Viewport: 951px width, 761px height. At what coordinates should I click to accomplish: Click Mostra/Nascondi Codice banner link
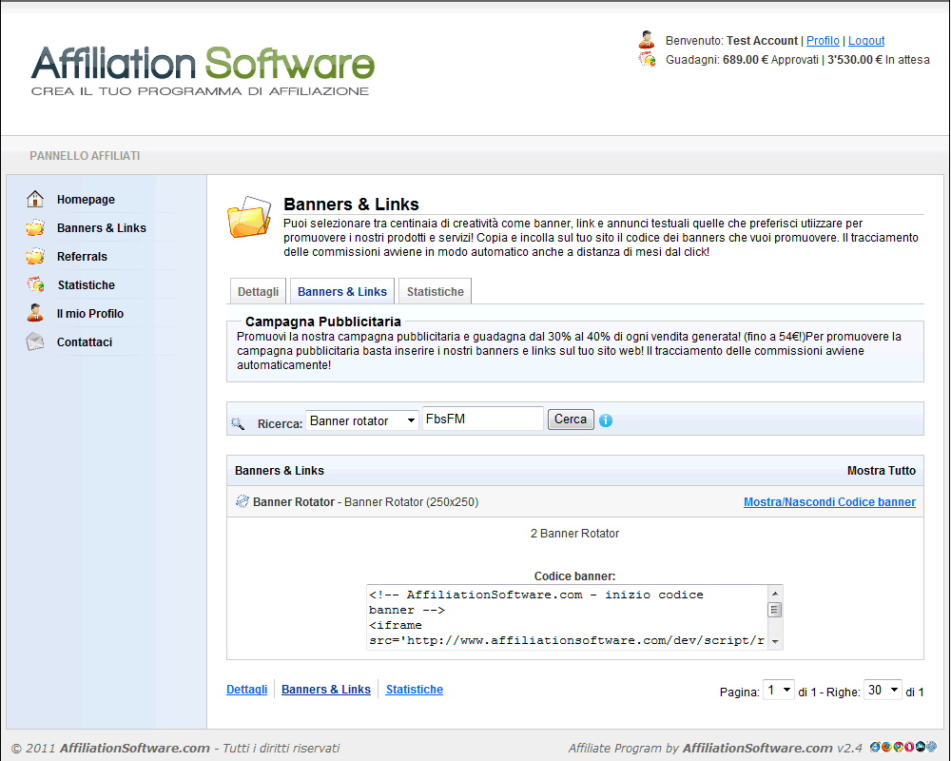829,502
